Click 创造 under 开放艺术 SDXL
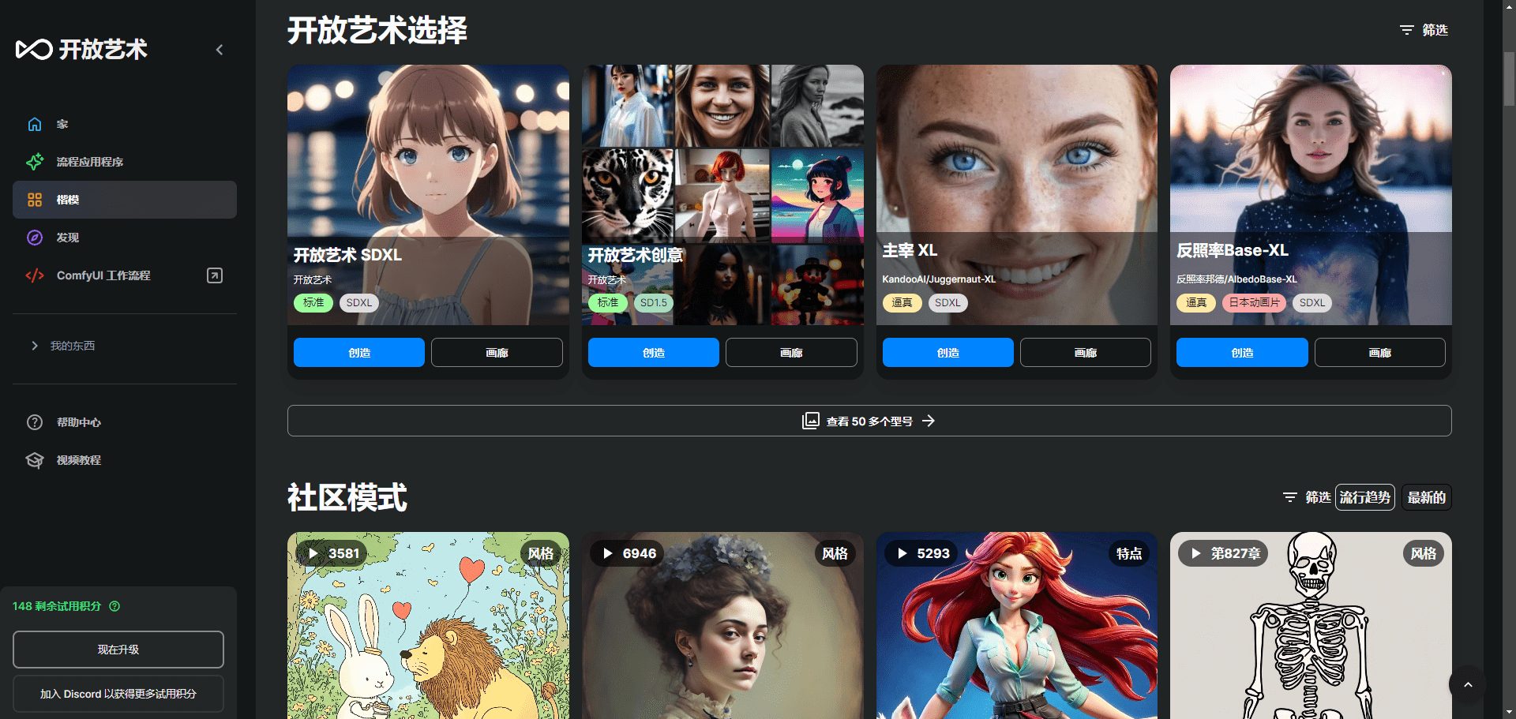 tap(359, 353)
